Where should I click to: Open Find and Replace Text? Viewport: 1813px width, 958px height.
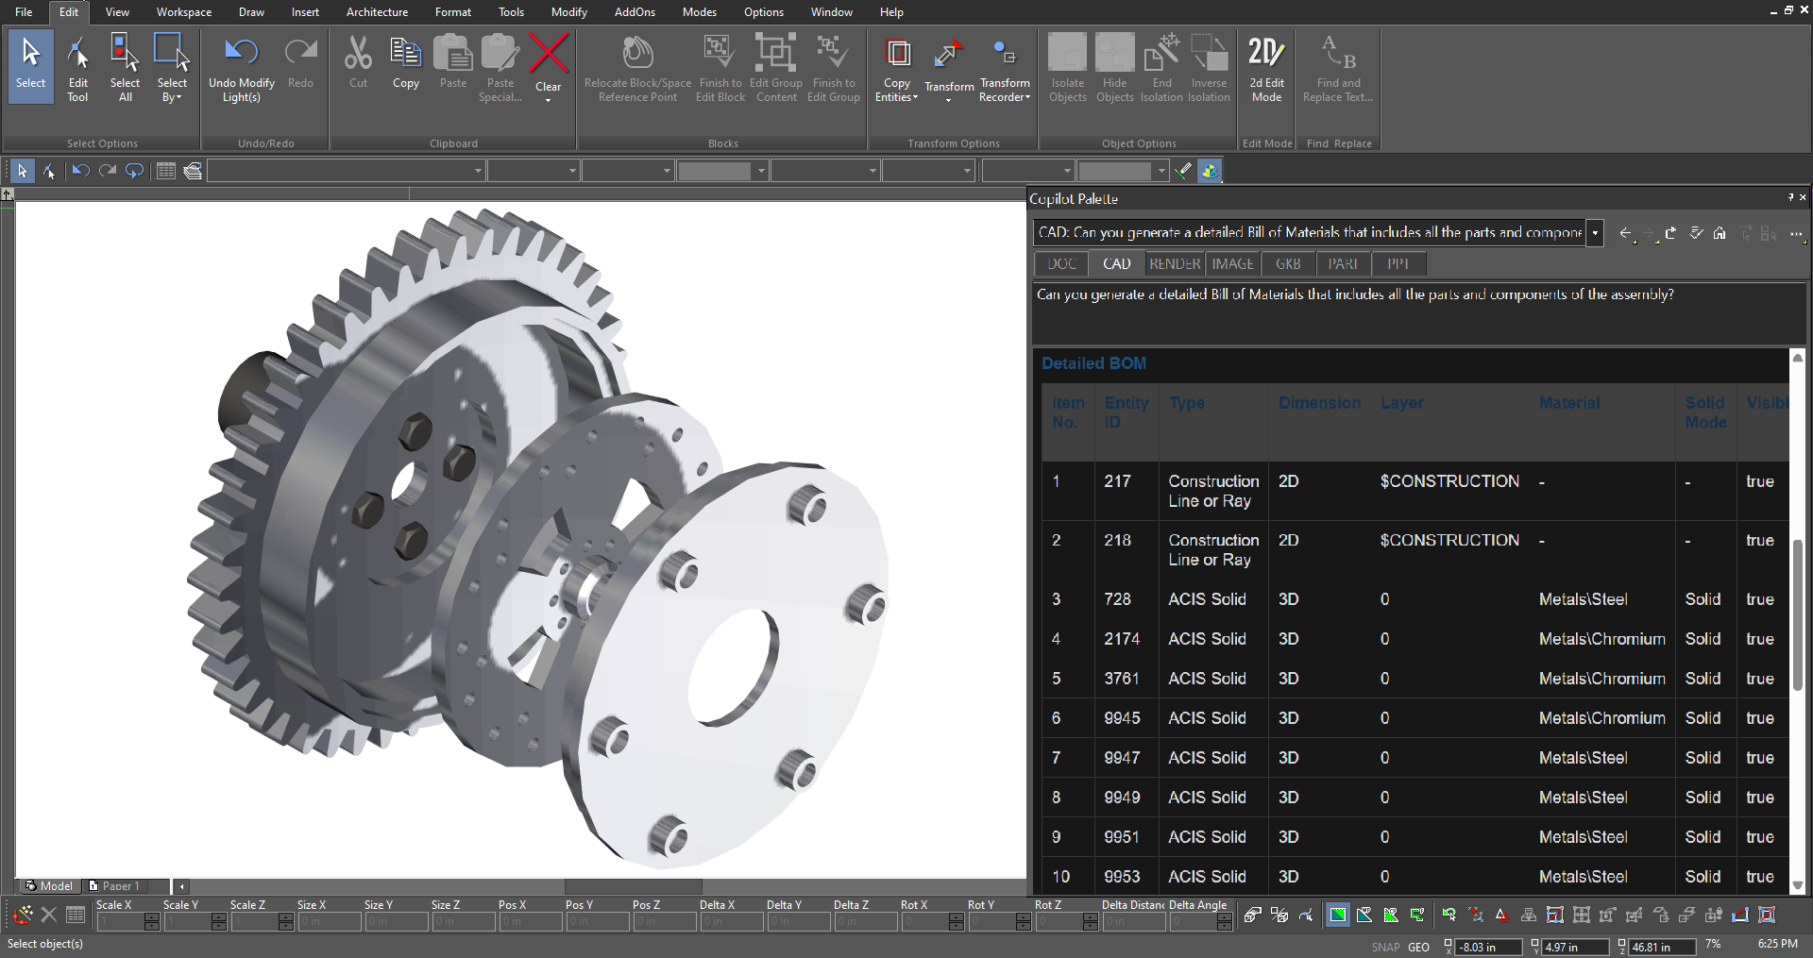1338,68
